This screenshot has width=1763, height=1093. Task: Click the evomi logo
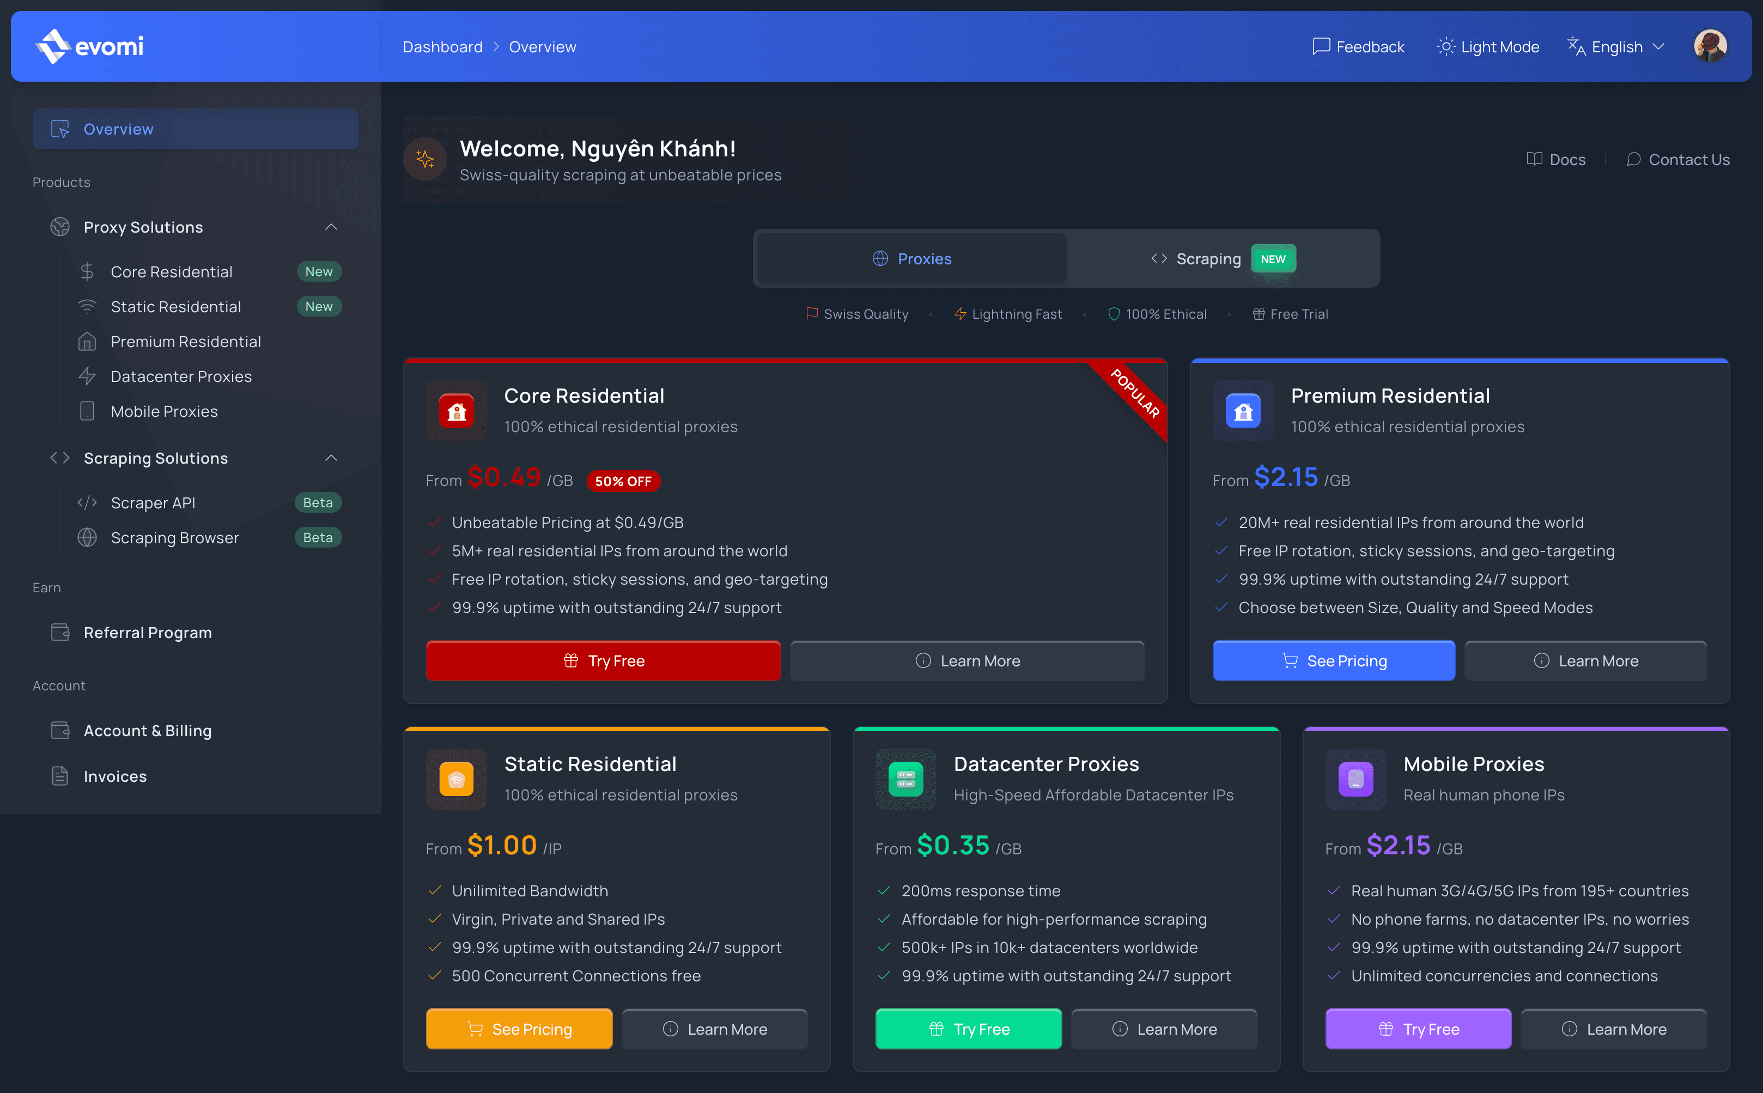click(88, 46)
